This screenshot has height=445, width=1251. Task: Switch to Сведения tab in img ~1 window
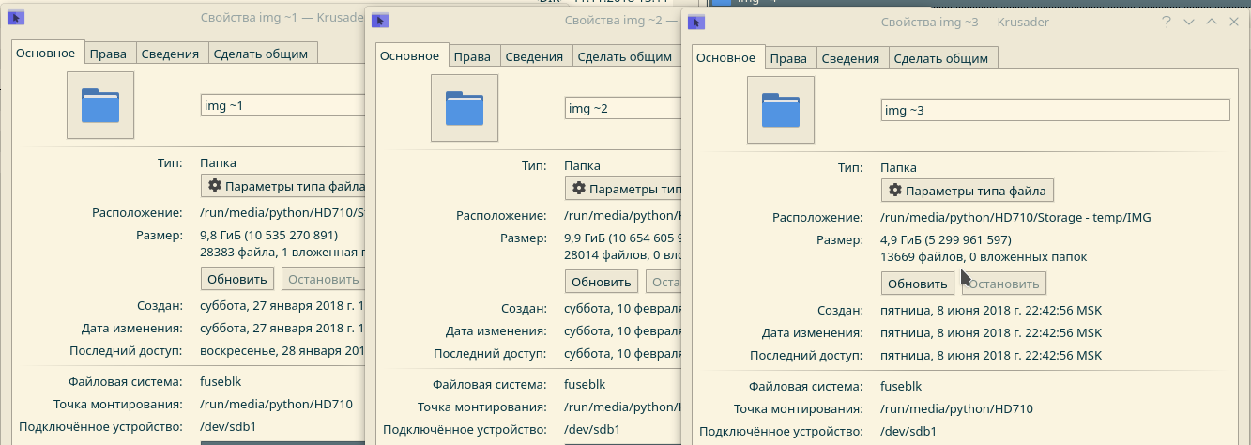coord(170,54)
